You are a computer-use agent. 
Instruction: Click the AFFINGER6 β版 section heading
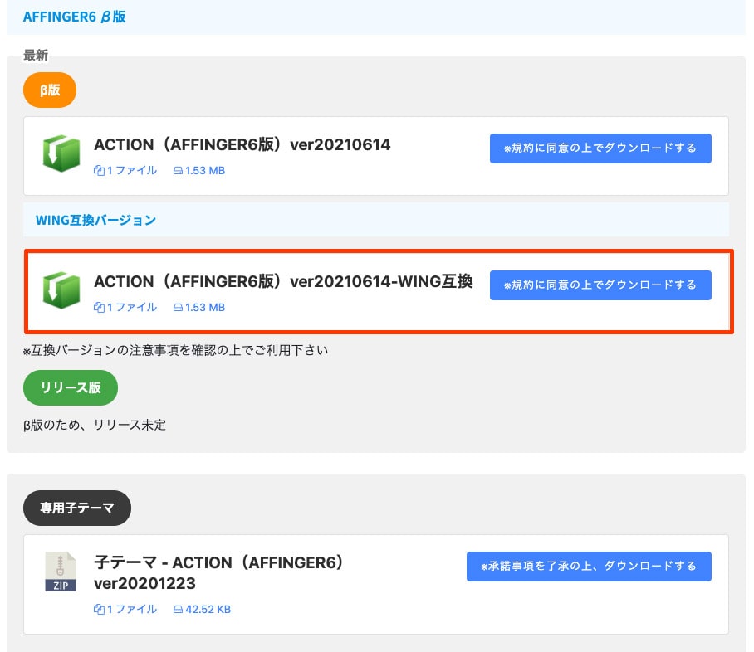point(75,17)
